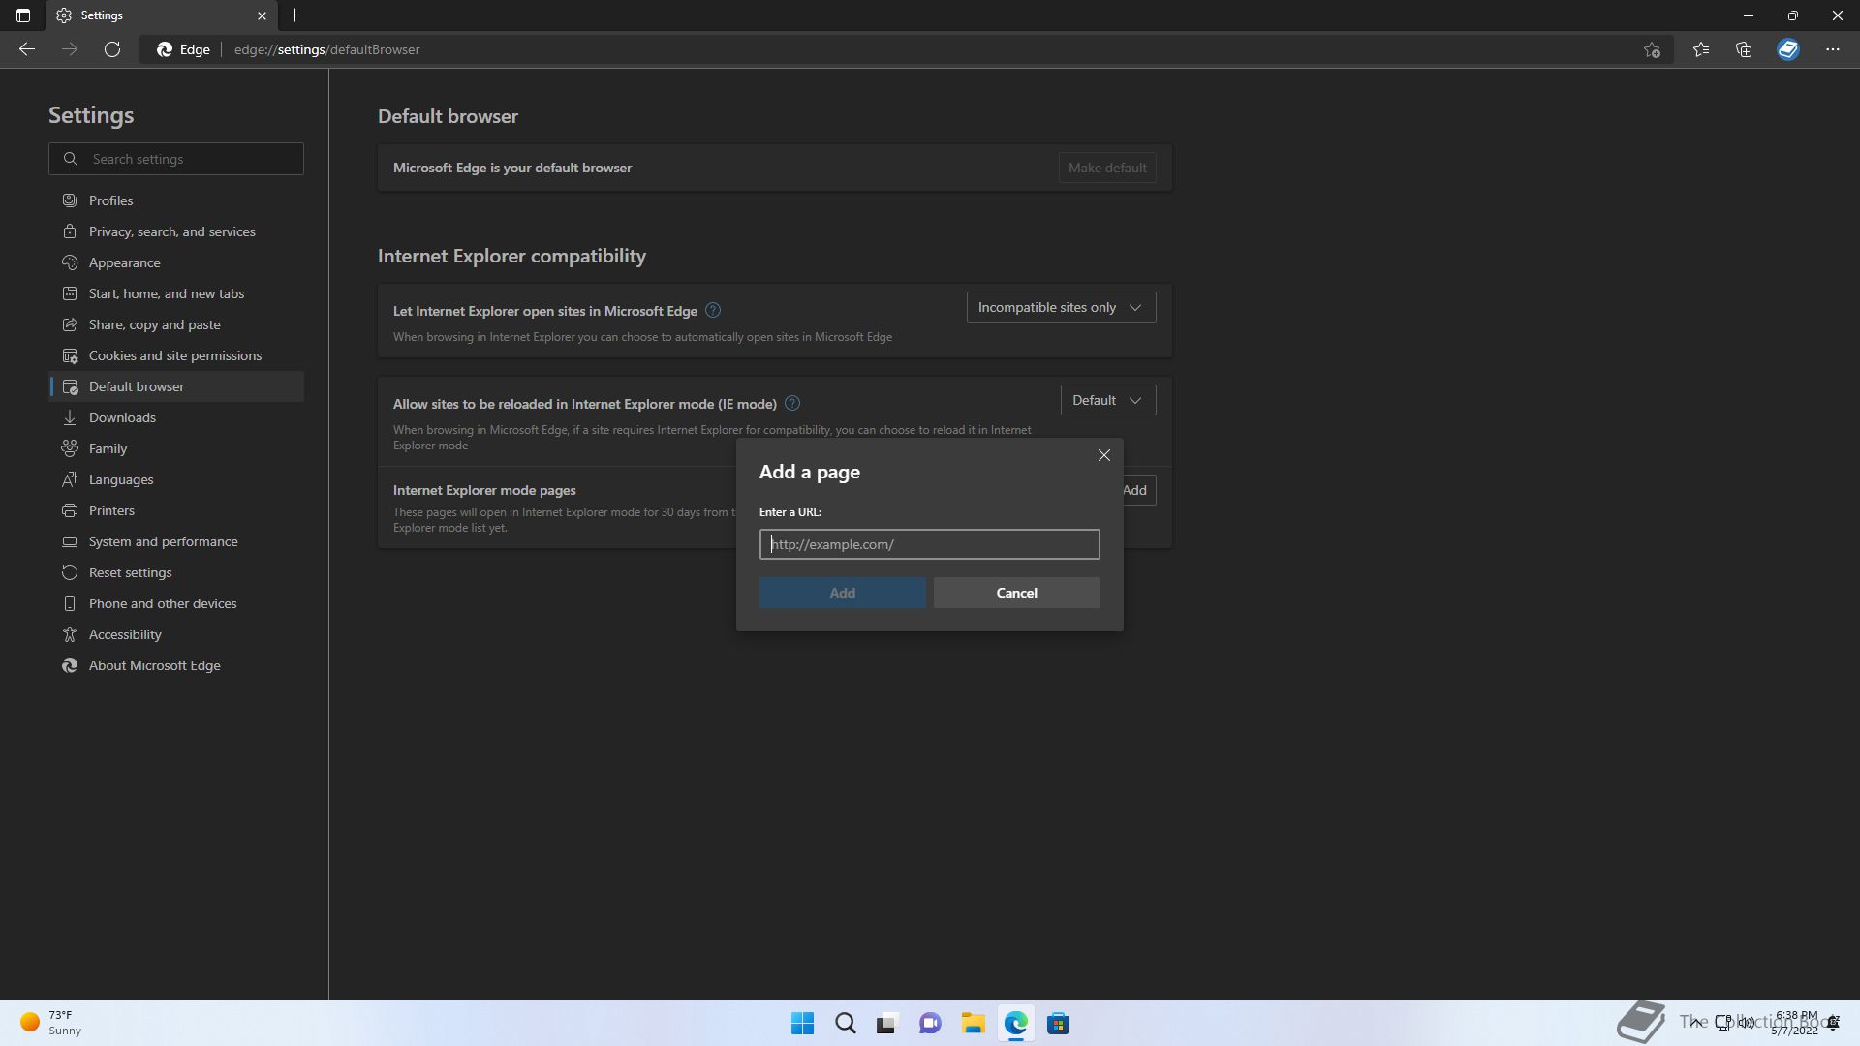Close the Add a page dialog

pyautogui.click(x=1104, y=455)
